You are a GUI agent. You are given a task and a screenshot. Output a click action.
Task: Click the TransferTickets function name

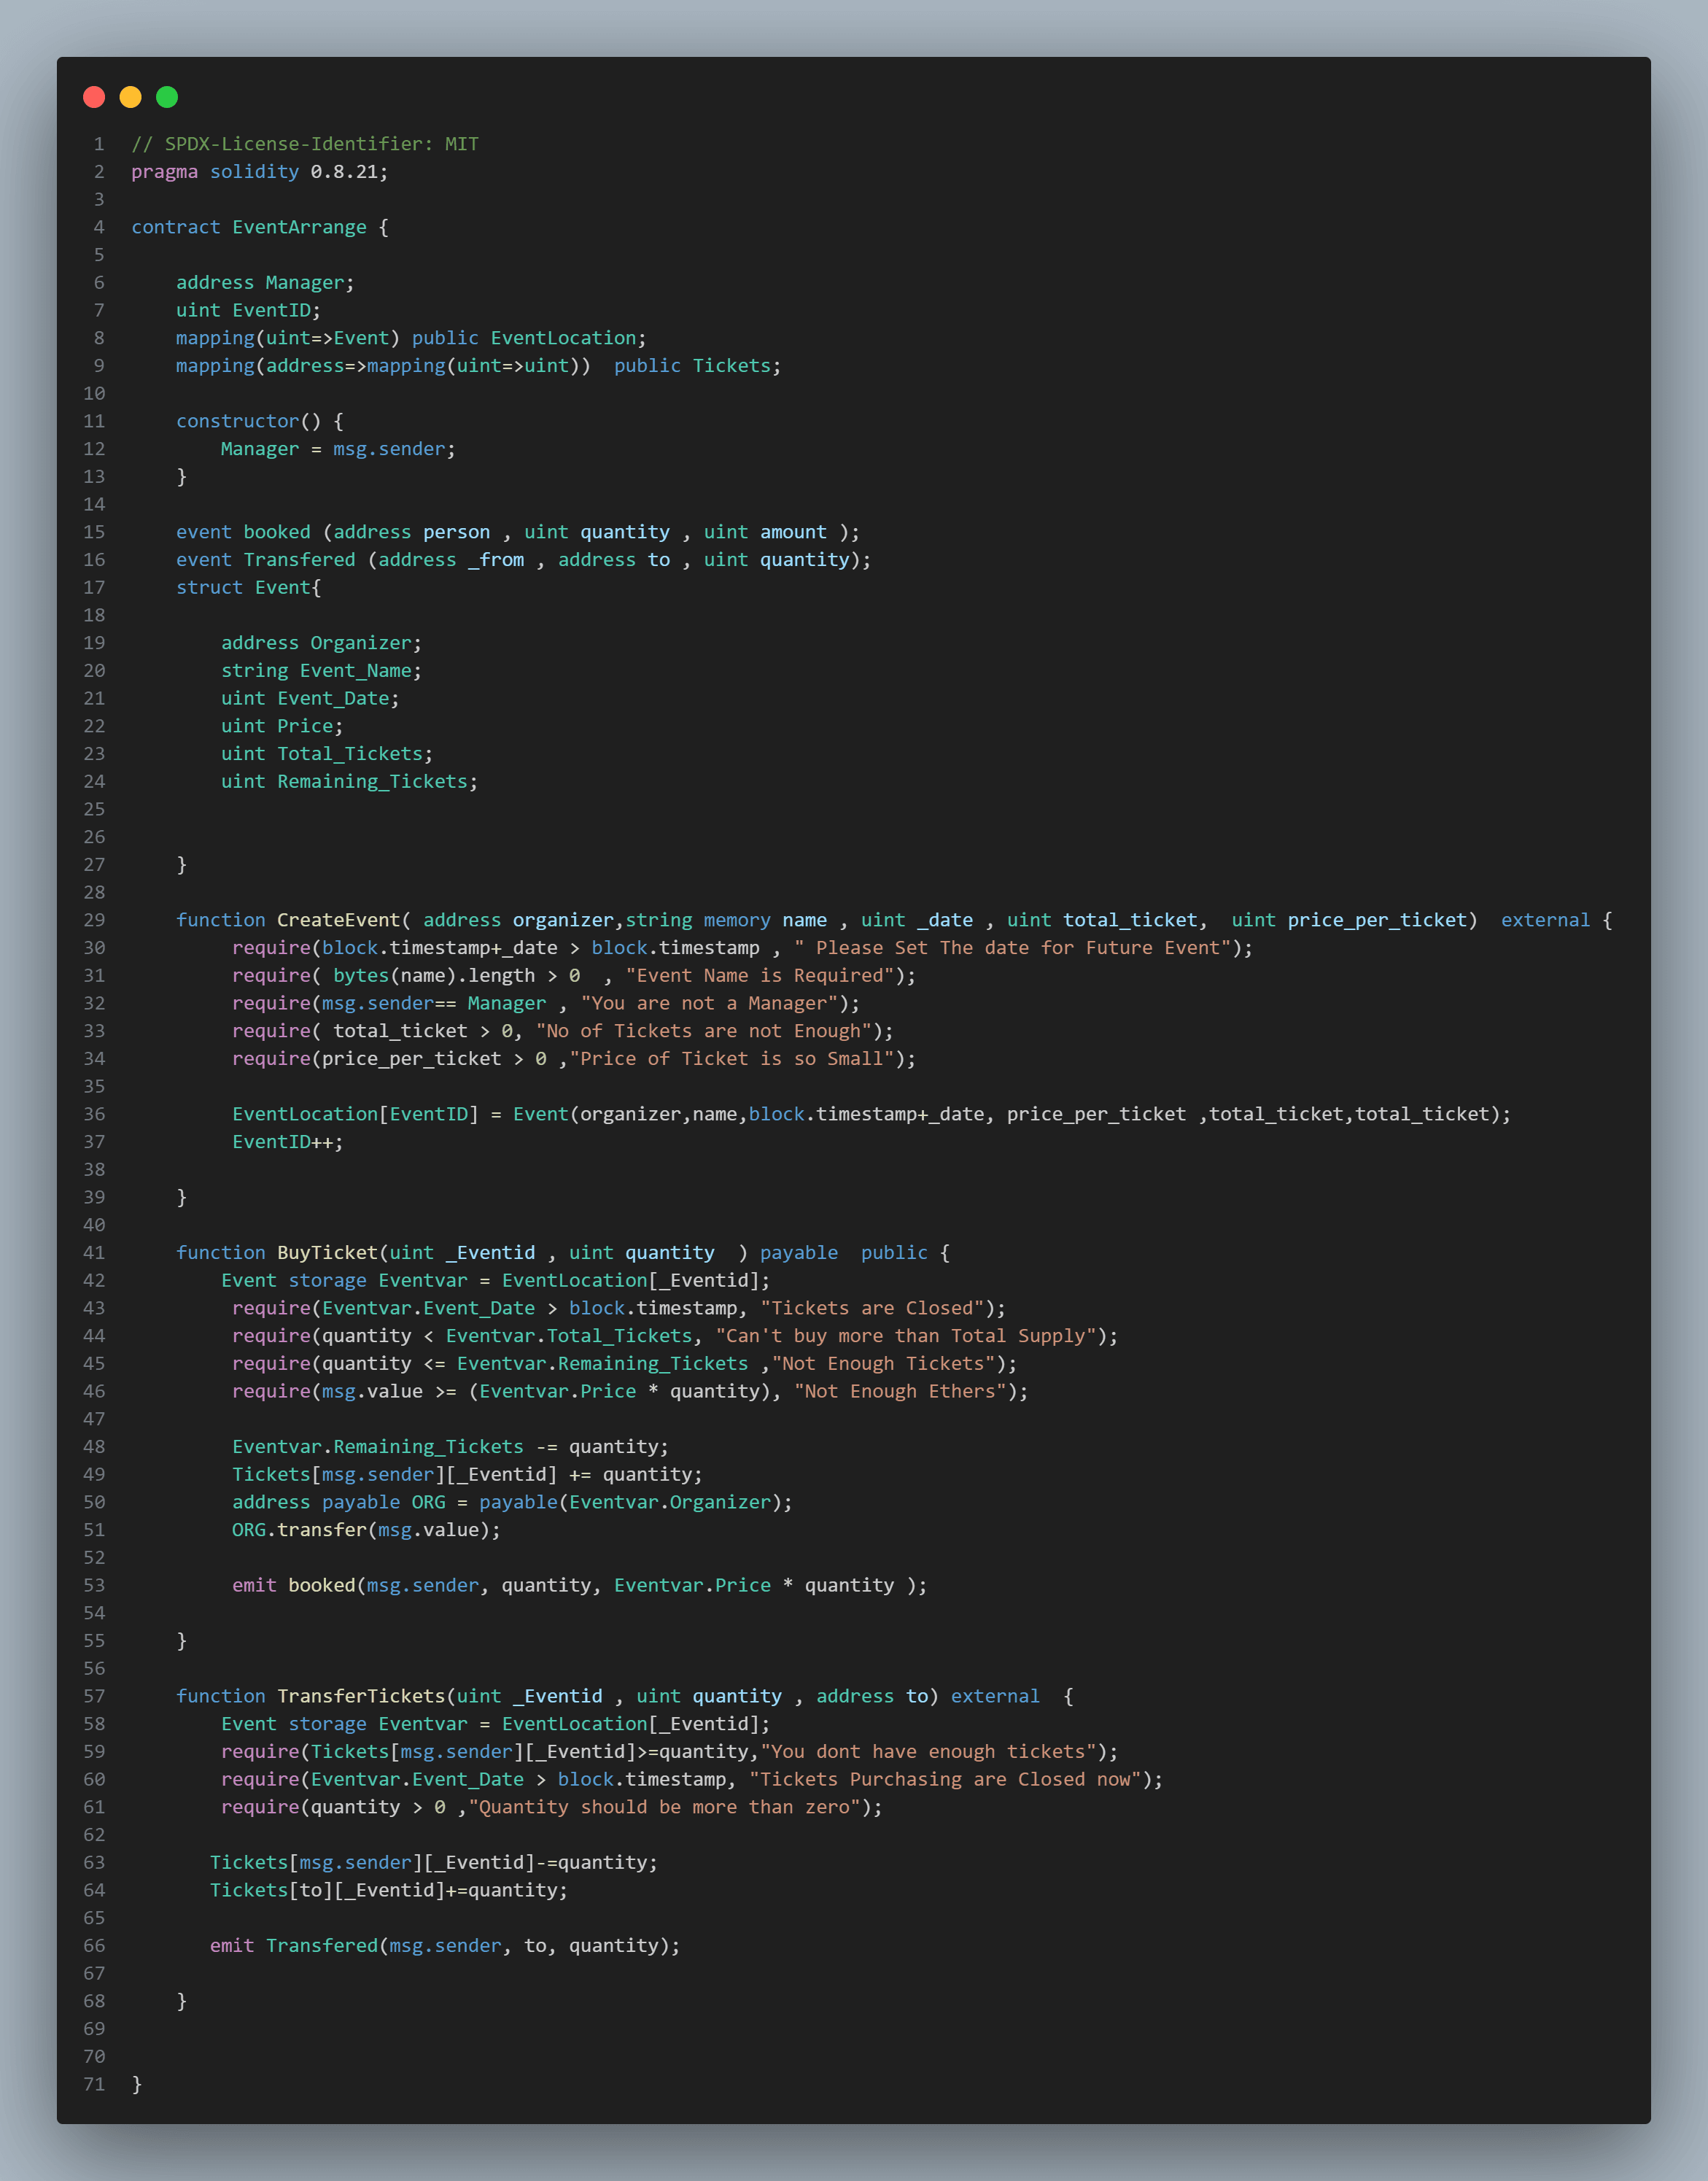360,1696
